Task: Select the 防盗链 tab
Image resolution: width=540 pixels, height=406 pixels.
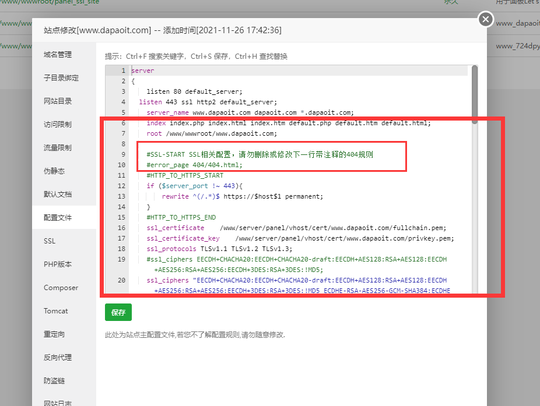Action: click(54, 381)
